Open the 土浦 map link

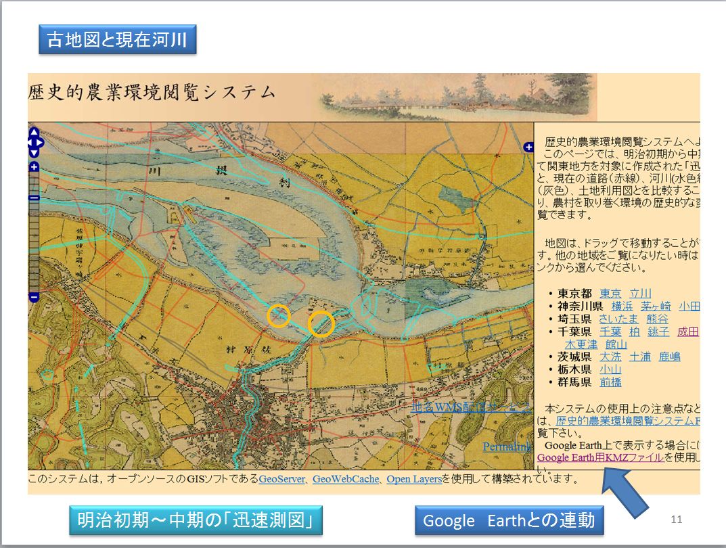tap(640, 357)
